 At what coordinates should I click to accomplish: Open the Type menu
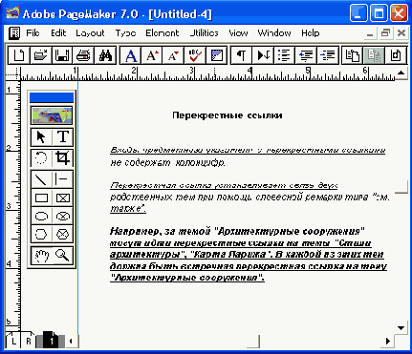(x=125, y=33)
